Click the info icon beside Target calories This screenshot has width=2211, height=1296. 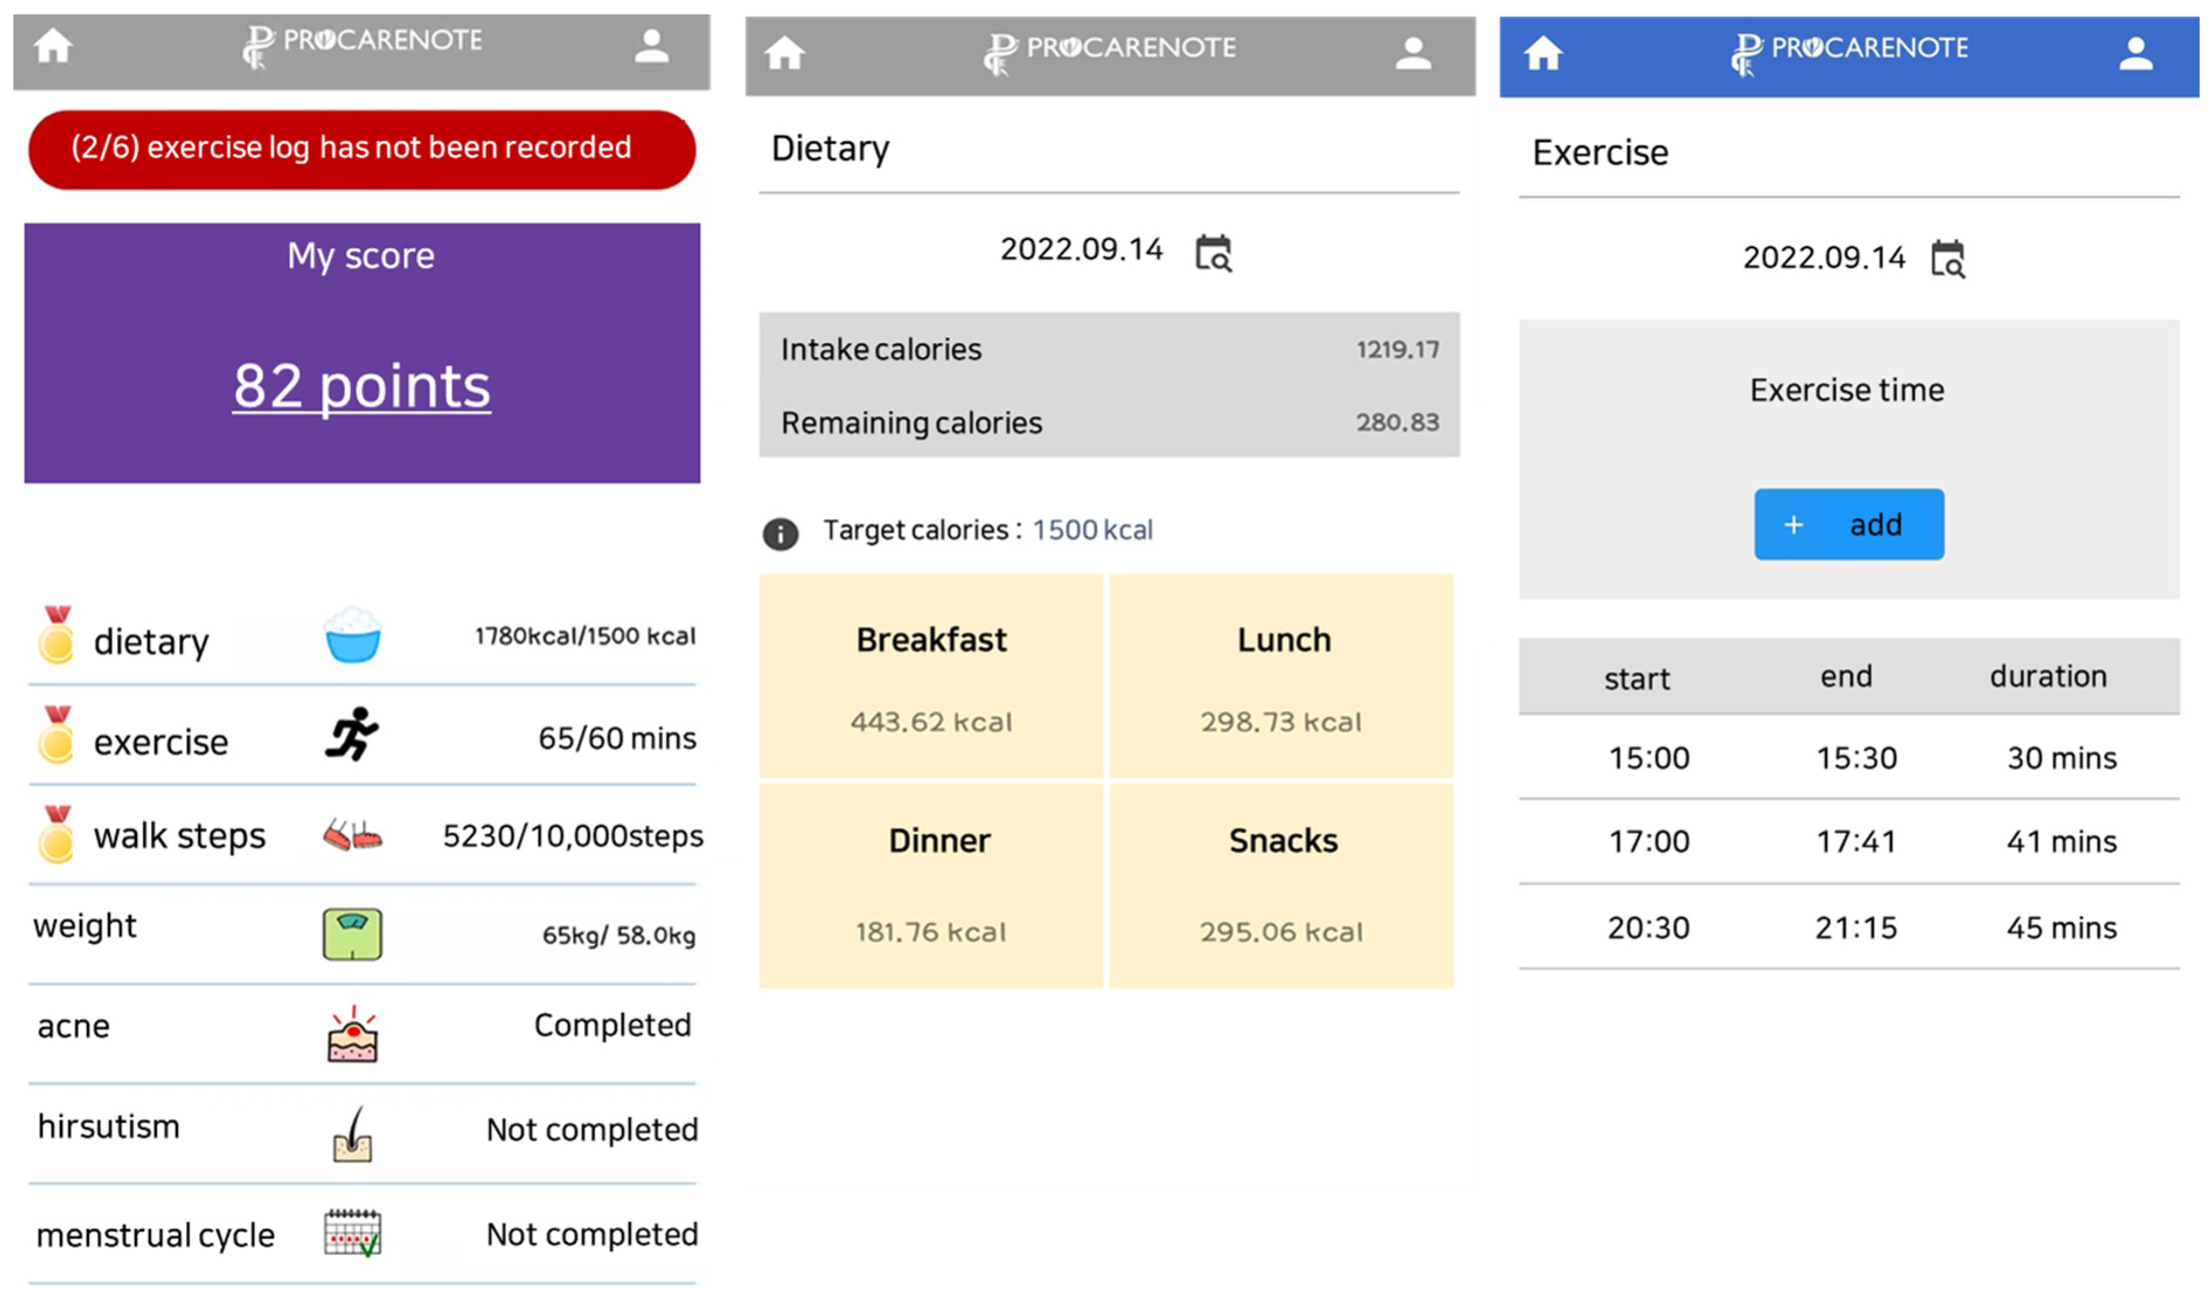[x=780, y=533]
